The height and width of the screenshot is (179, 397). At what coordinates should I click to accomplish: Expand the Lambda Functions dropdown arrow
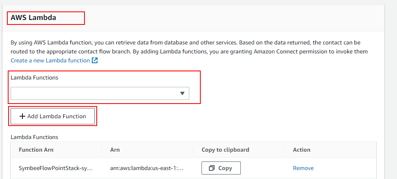[x=182, y=93]
